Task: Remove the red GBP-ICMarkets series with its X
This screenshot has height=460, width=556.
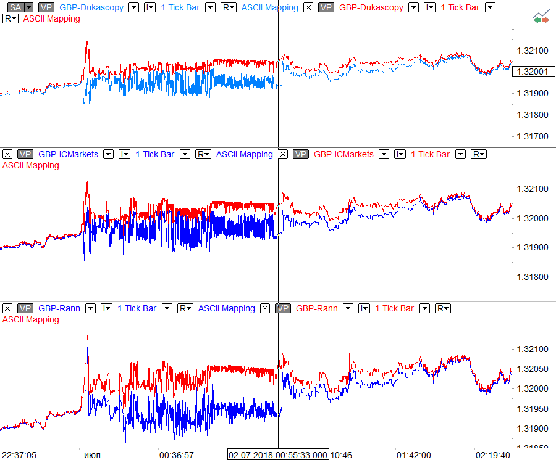Action: (283, 154)
